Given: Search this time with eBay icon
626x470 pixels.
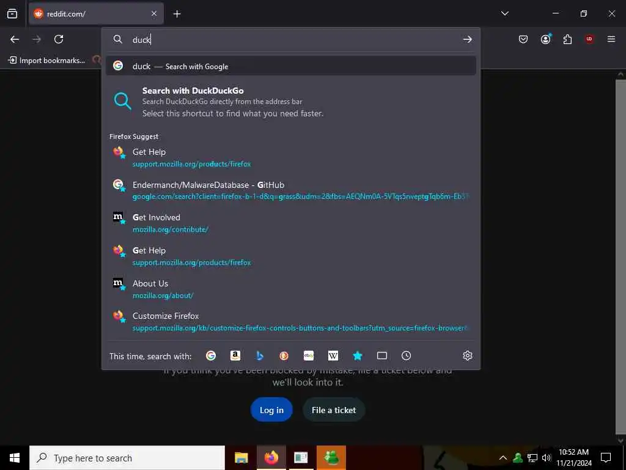Looking at the screenshot, I should (309, 356).
